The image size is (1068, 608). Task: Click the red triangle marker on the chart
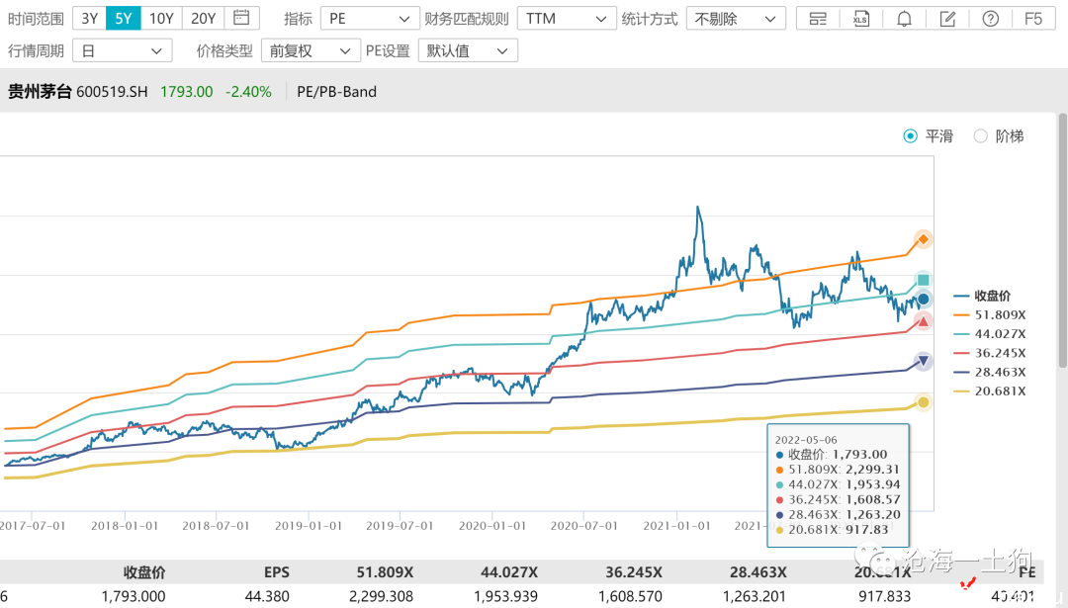923,321
